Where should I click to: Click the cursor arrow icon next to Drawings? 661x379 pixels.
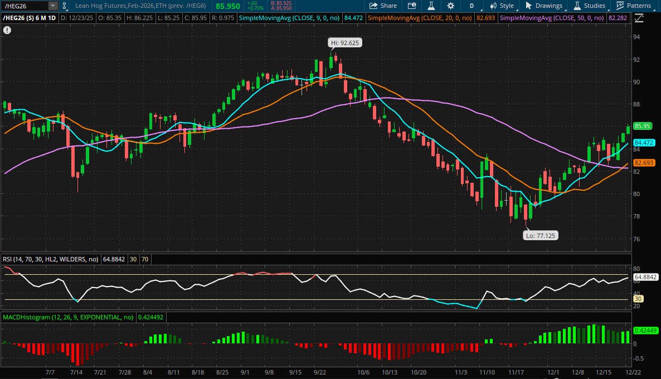(x=528, y=6)
